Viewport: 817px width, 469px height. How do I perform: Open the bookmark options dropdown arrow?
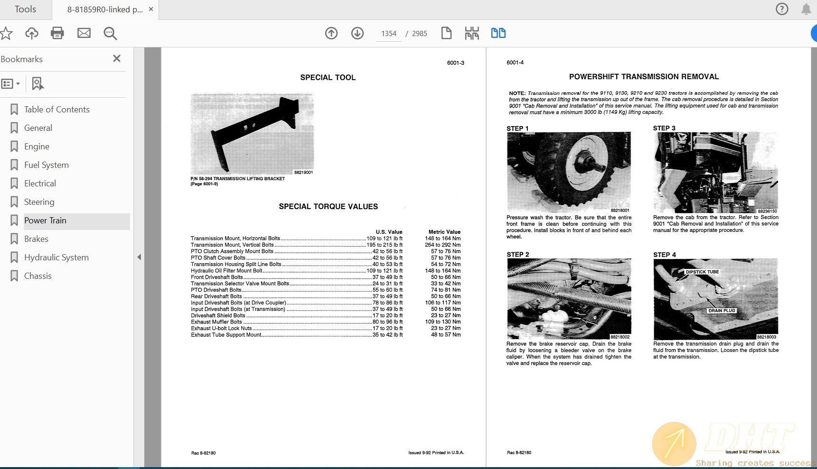(x=18, y=83)
